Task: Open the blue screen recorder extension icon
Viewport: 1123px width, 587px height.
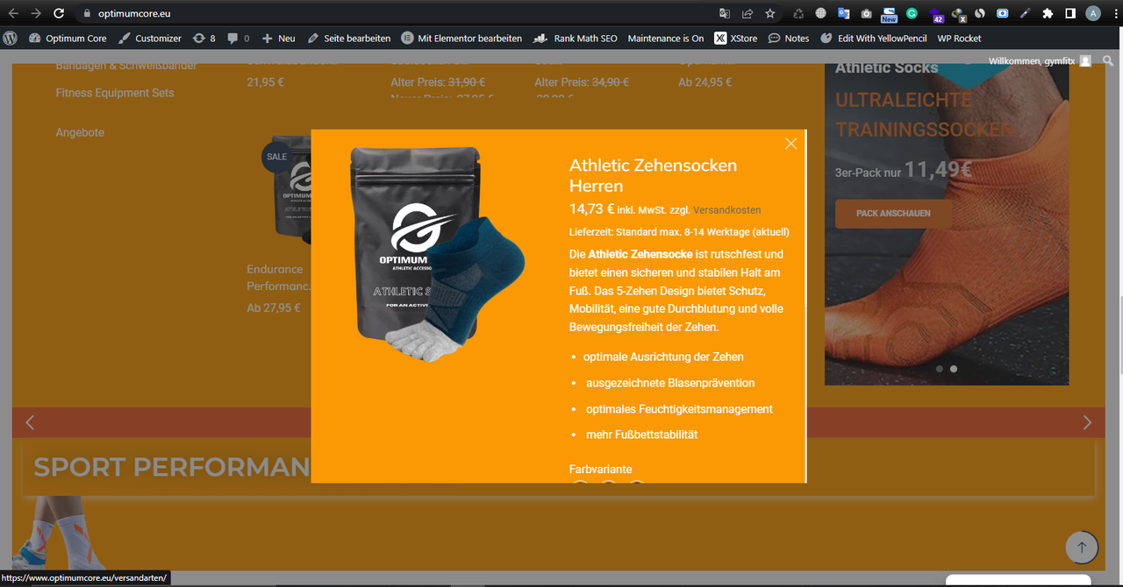Action: [x=1002, y=13]
